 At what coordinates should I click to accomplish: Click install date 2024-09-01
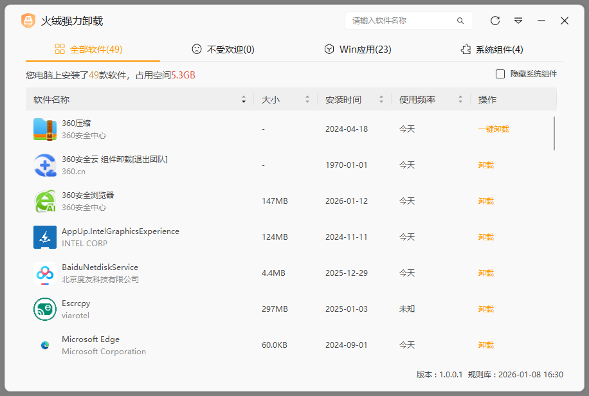point(347,345)
